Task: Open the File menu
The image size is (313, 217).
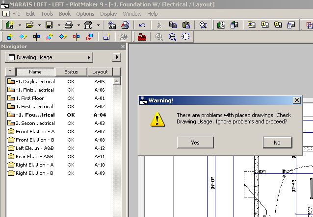Action: coord(16,14)
